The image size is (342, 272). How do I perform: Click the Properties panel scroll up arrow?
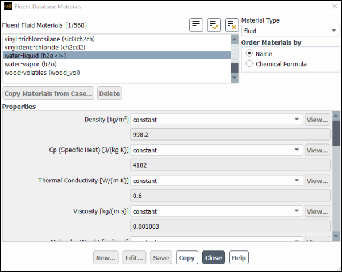click(x=336, y=116)
